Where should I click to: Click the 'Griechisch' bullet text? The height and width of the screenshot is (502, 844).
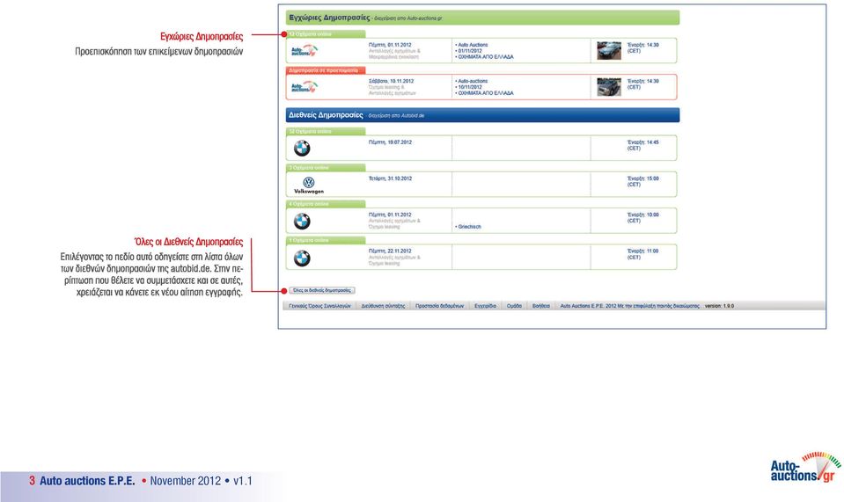[x=468, y=227]
